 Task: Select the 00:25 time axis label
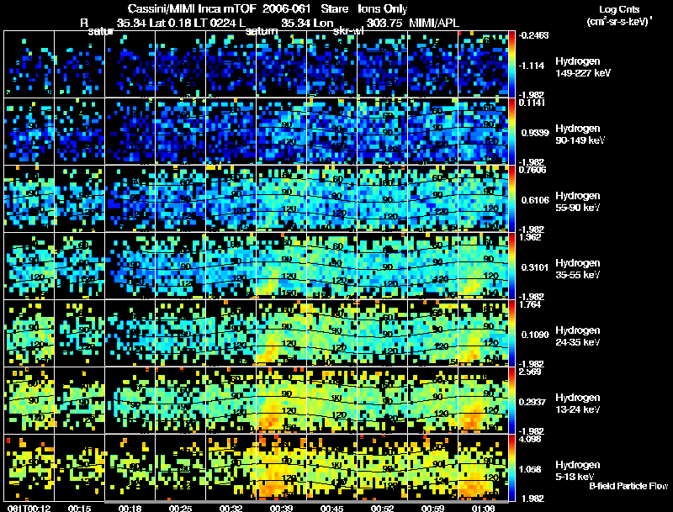pyautogui.click(x=180, y=508)
